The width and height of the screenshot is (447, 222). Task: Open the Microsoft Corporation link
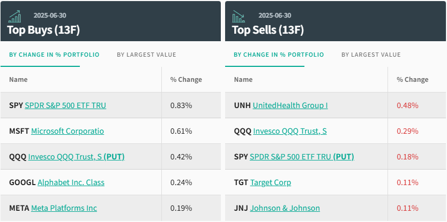coord(68,131)
